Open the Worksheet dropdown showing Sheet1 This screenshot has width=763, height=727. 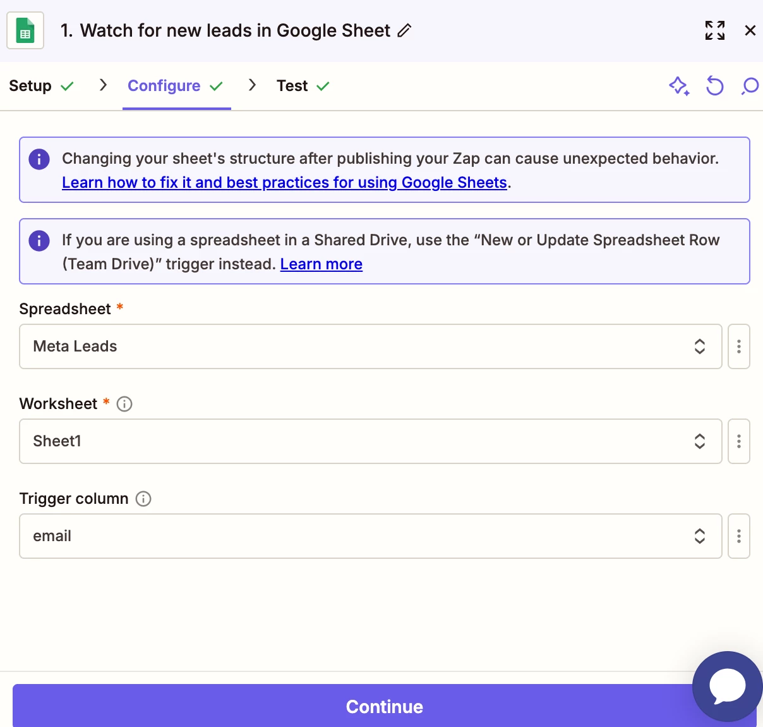[x=371, y=441]
